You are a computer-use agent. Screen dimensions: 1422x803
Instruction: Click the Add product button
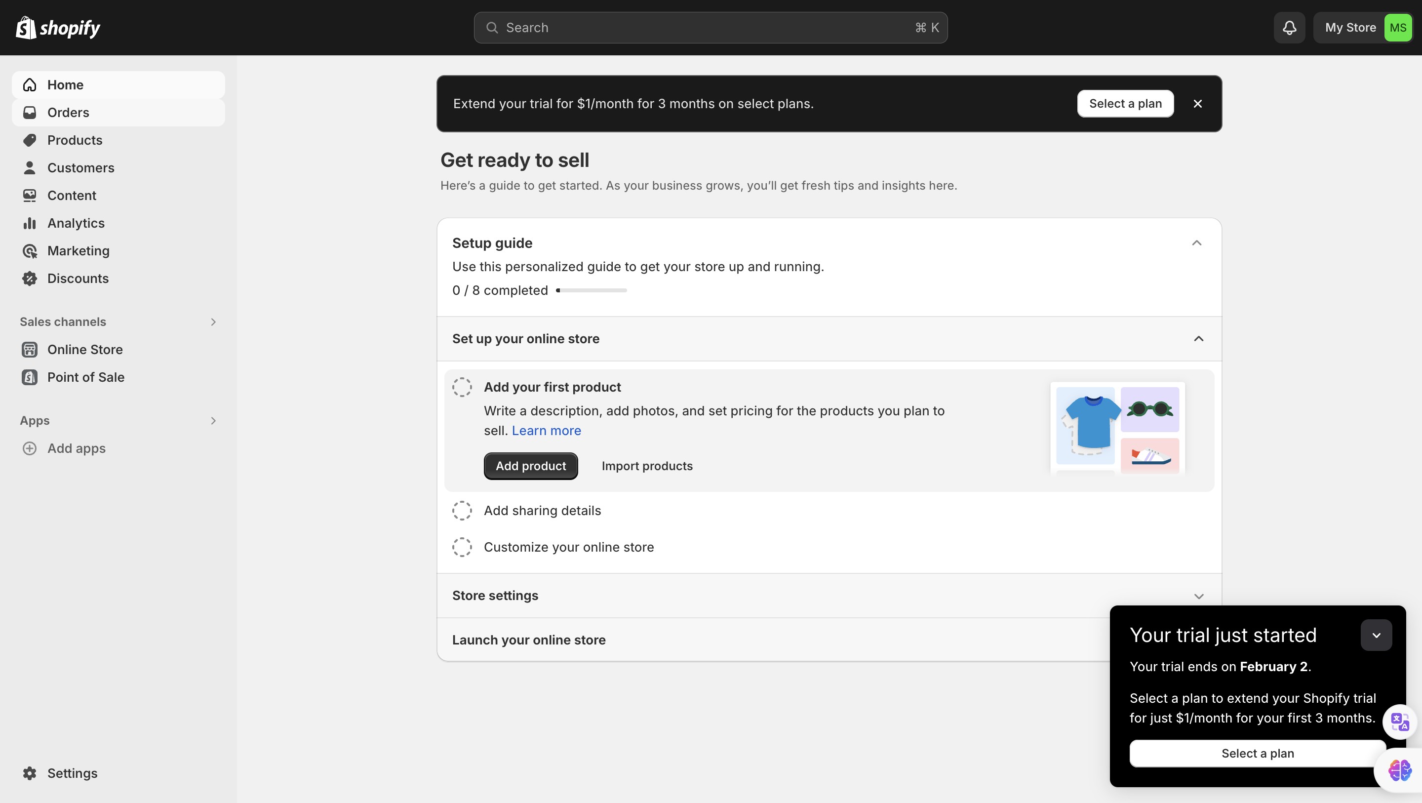coord(530,466)
